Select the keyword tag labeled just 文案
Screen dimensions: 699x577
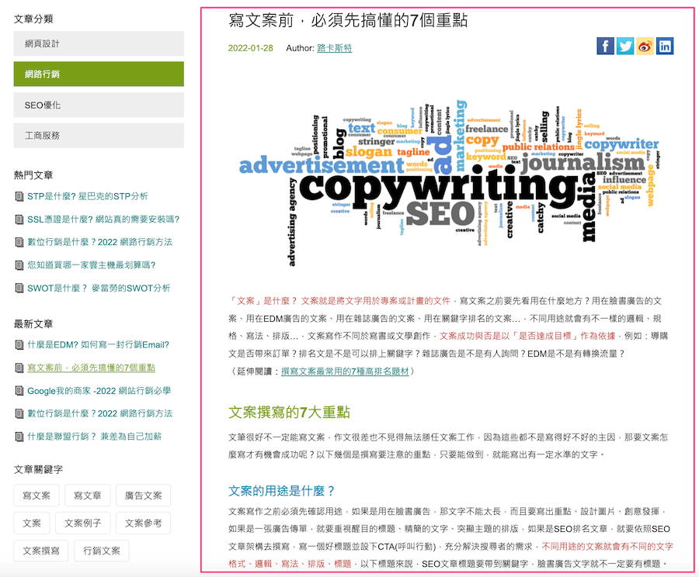(x=32, y=523)
